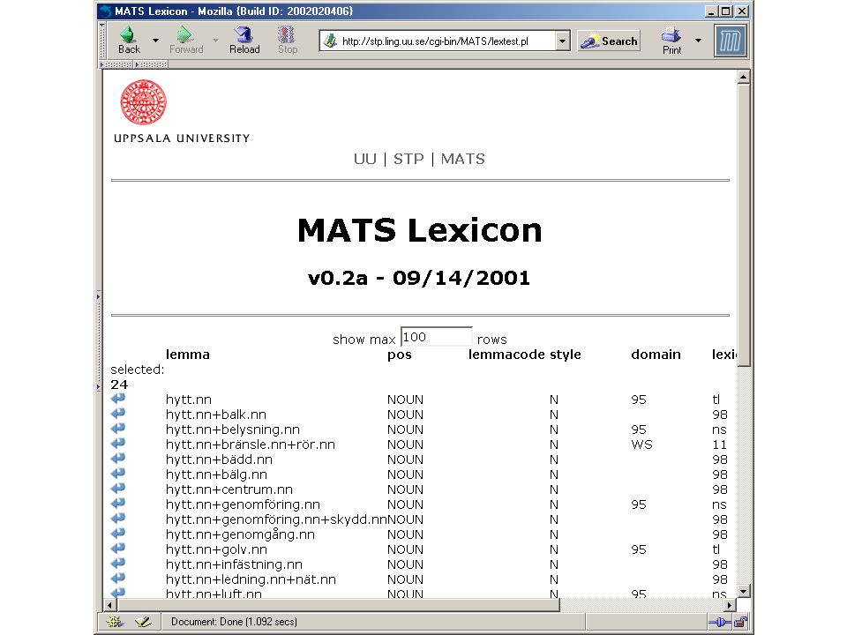The height and width of the screenshot is (635, 847).
Task: Click lemma text hytt.nn+centrum.nn
Action: (229, 489)
